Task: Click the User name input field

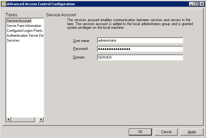Action: 140,40
